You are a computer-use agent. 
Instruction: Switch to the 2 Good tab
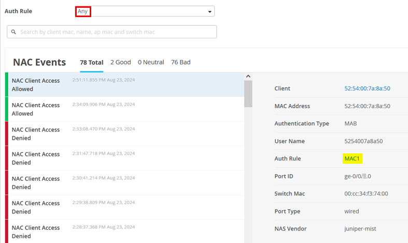tap(120, 62)
